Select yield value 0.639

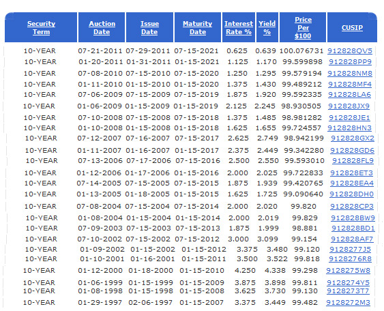click(x=265, y=51)
